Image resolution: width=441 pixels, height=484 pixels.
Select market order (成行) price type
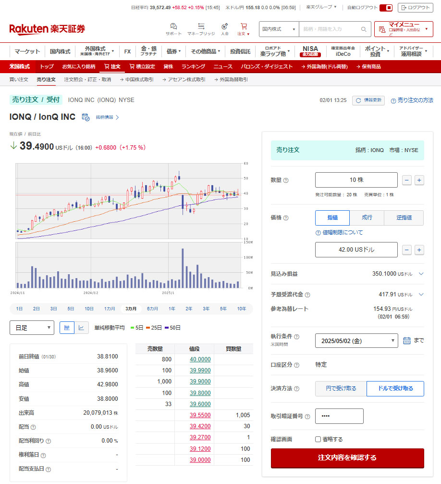tap(367, 218)
